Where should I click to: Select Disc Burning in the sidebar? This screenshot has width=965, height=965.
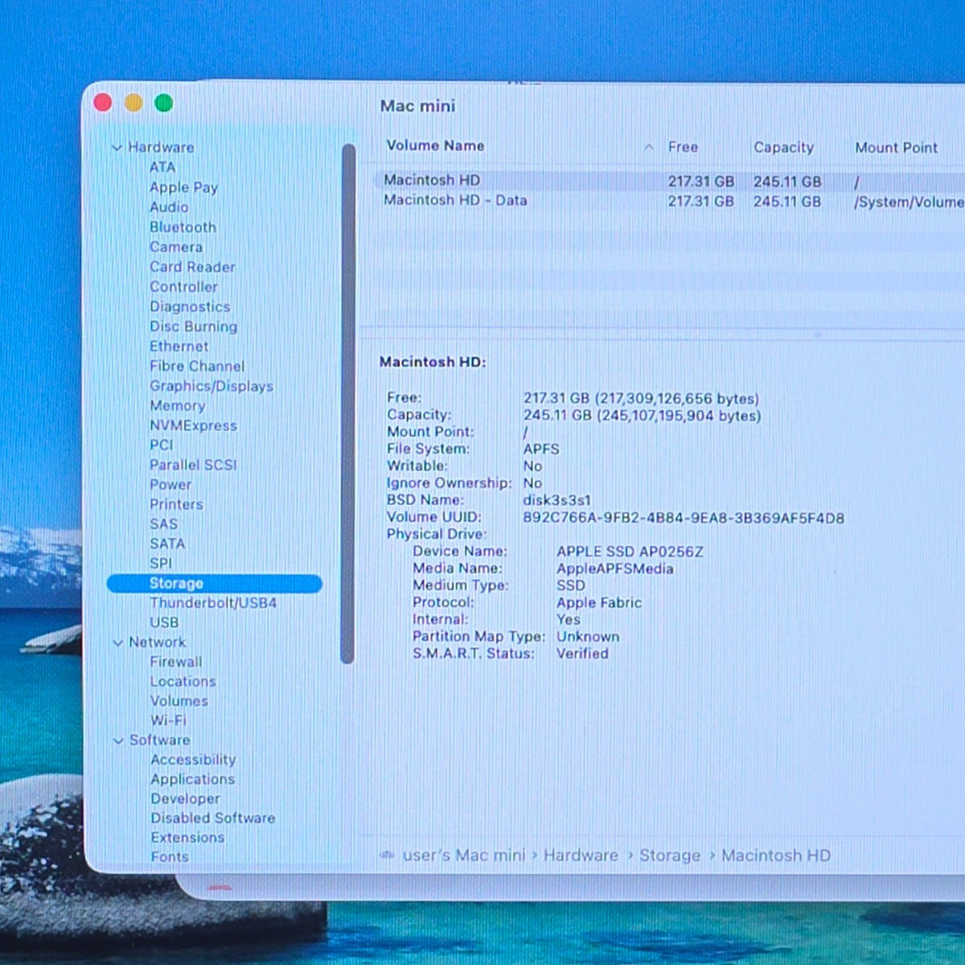[193, 326]
